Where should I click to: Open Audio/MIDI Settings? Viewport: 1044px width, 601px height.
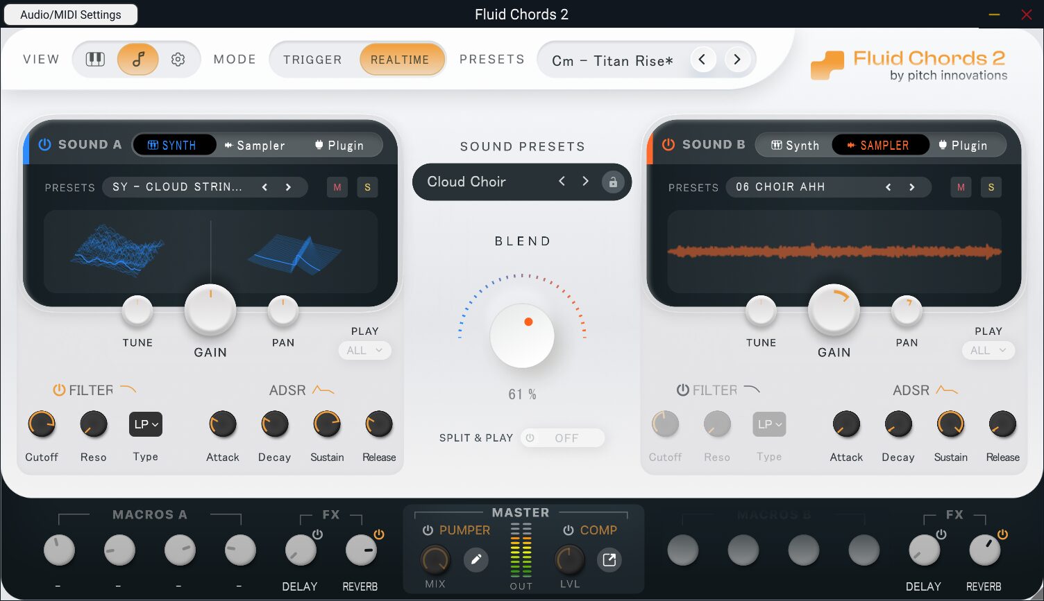pyautogui.click(x=71, y=15)
